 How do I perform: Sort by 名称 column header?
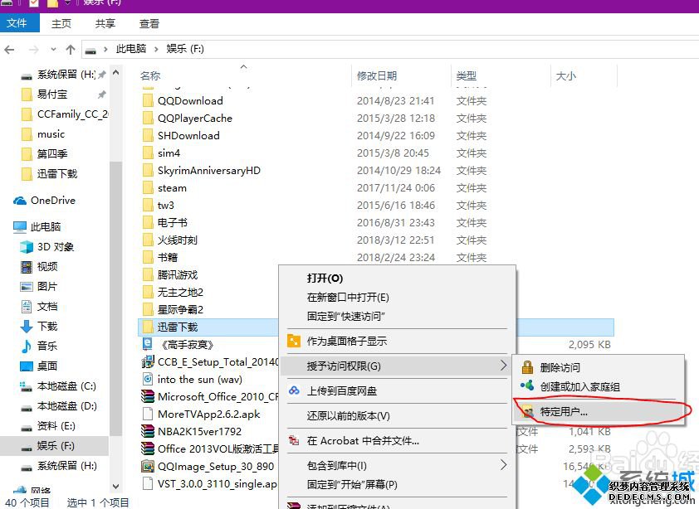150,75
